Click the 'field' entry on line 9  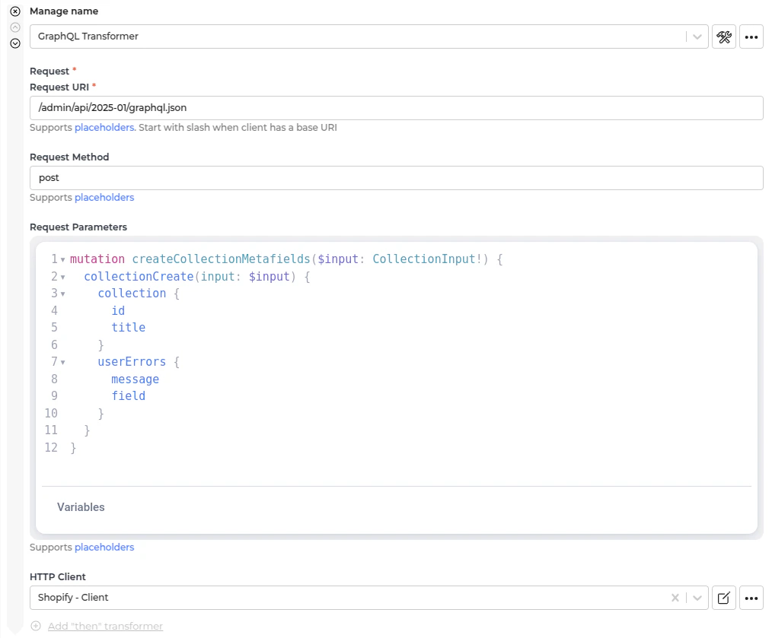coord(129,396)
